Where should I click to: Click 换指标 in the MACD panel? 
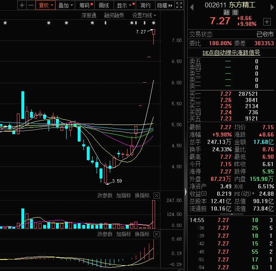pos(142,234)
